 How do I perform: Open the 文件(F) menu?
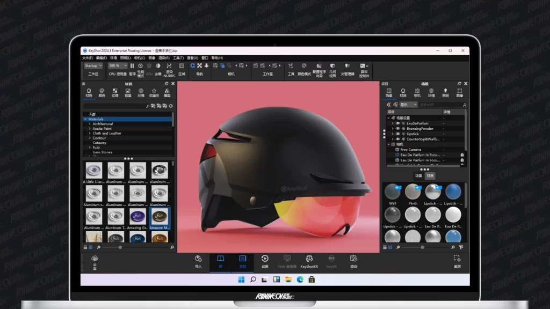pyautogui.click(x=87, y=58)
